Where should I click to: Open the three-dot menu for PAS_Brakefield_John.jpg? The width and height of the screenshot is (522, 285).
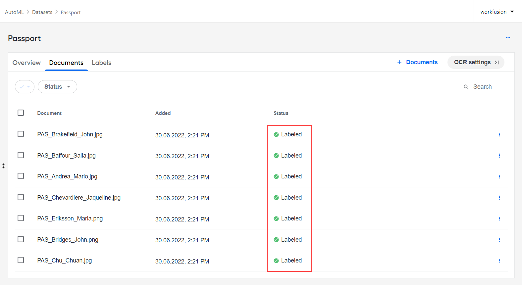(x=499, y=134)
